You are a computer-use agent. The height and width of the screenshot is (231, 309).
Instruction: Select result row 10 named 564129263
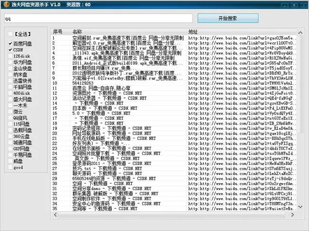pos(174,83)
